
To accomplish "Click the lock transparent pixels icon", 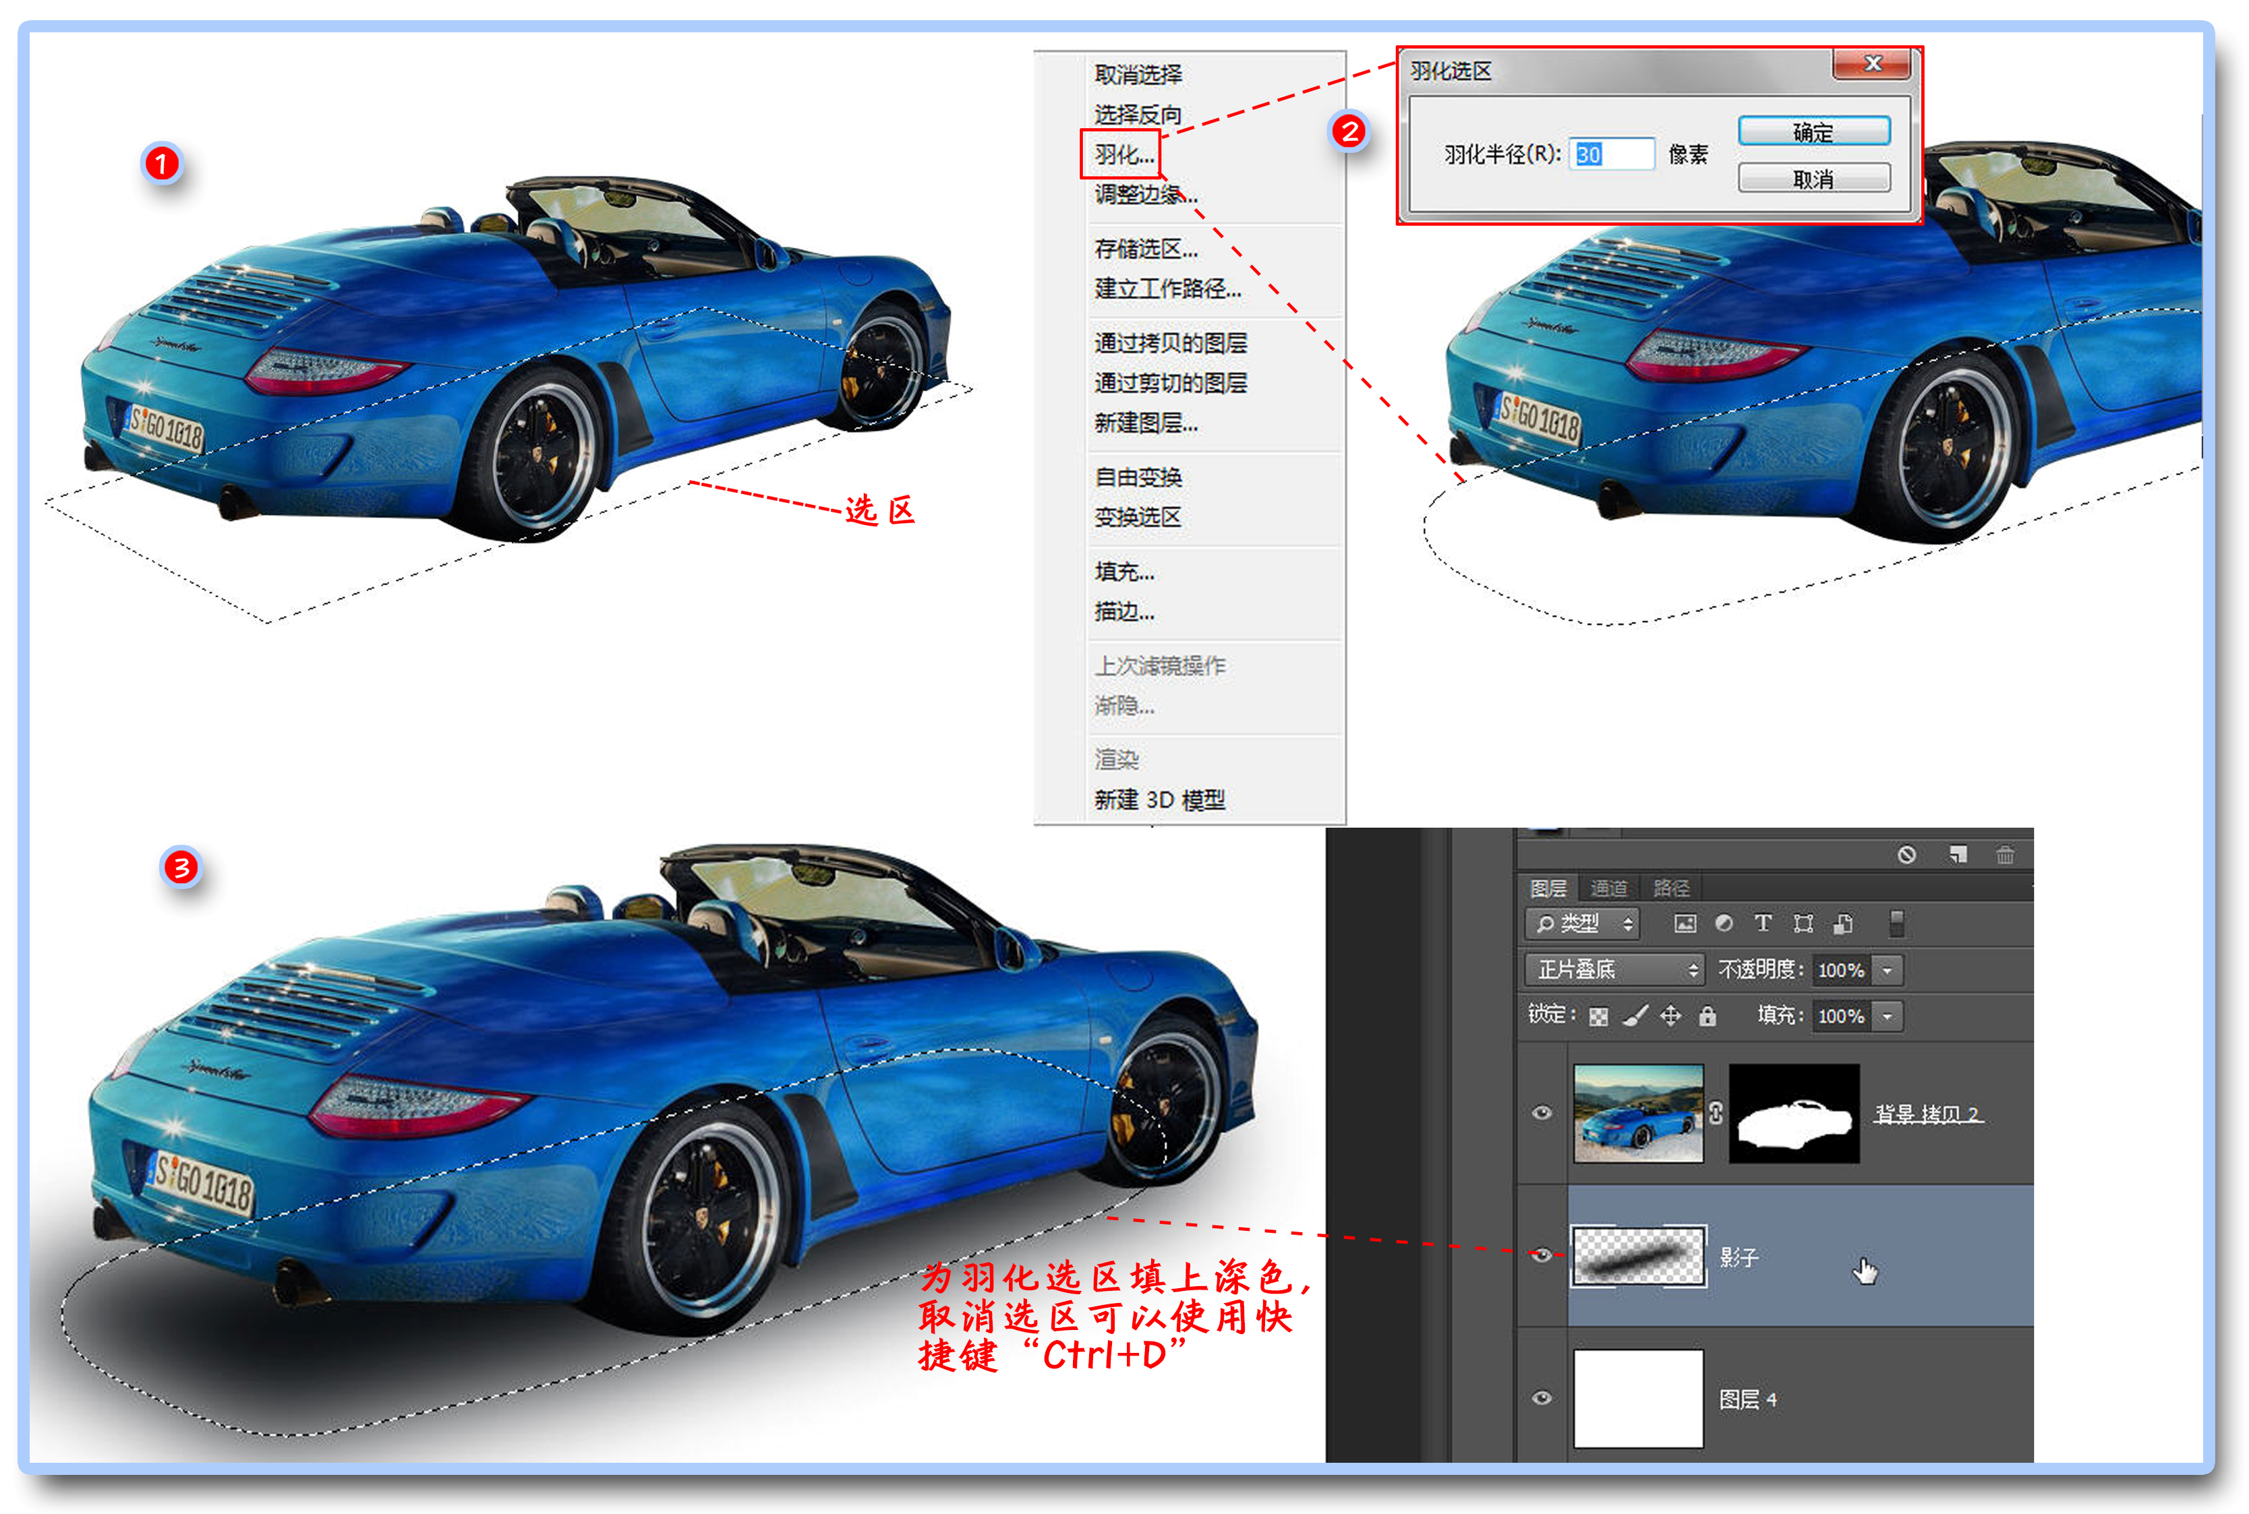I will click(1599, 1017).
